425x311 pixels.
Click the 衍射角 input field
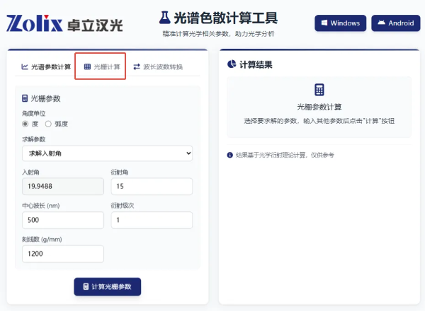pyautogui.click(x=151, y=186)
